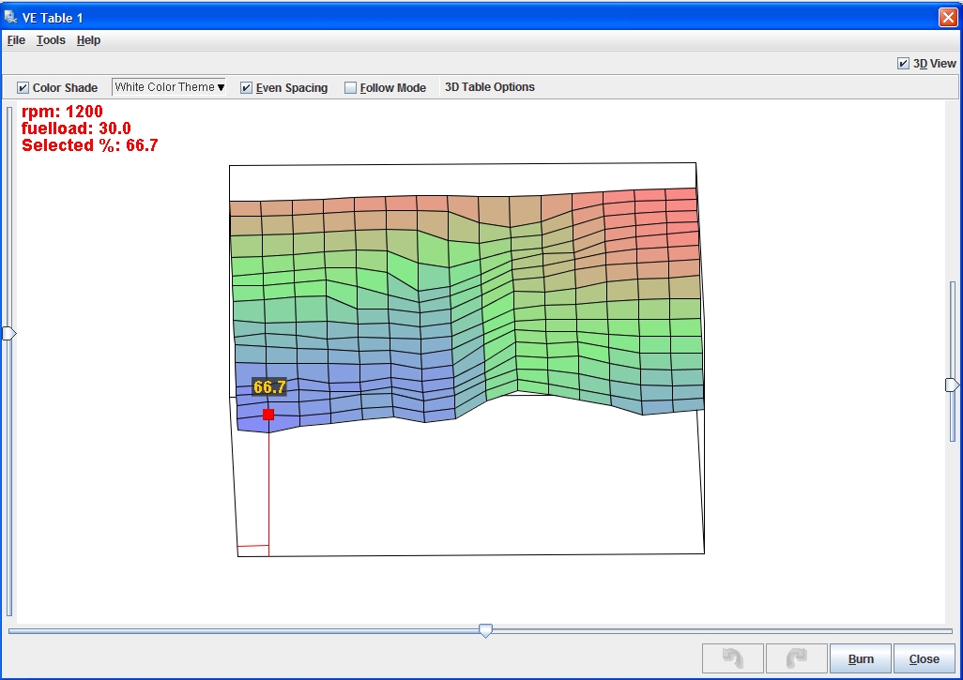Screen dimensions: 963x680
Task: Enable Follow Mode checkbox
Action: 351,87
